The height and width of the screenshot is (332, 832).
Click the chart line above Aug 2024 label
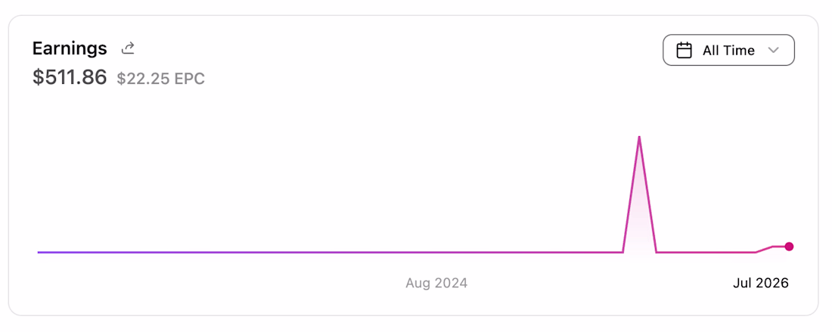(x=436, y=253)
